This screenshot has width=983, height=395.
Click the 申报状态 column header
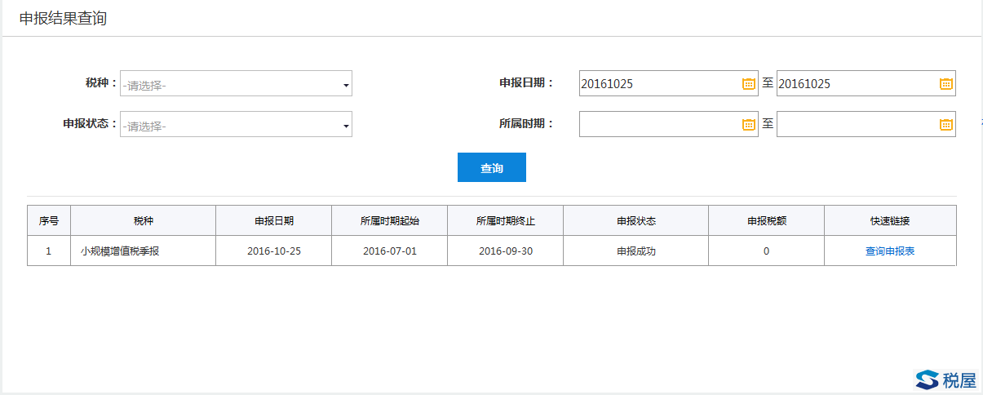[x=635, y=220]
